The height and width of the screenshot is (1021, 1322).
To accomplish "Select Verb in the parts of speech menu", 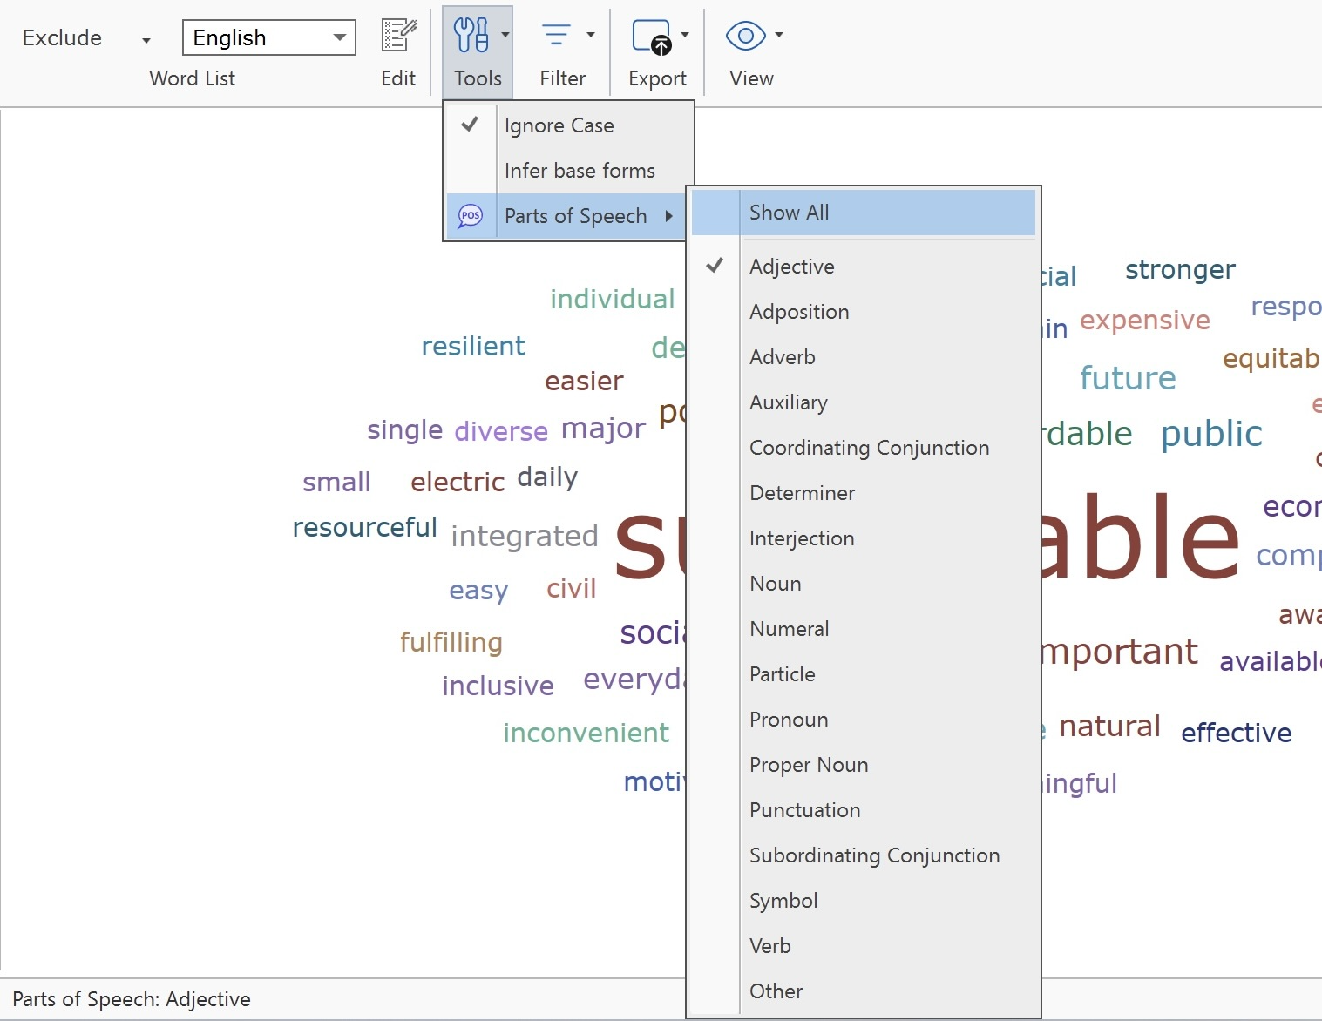I will pyautogui.click(x=769, y=945).
